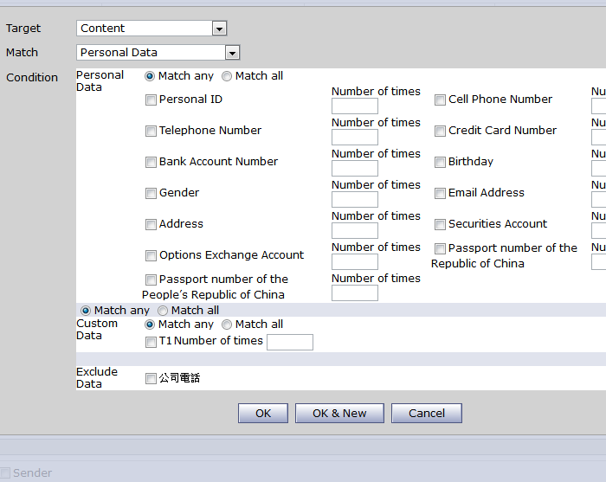This screenshot has height=482, width=606.
Task: Check the Email Address option
Action: click(x=441, y=193)
